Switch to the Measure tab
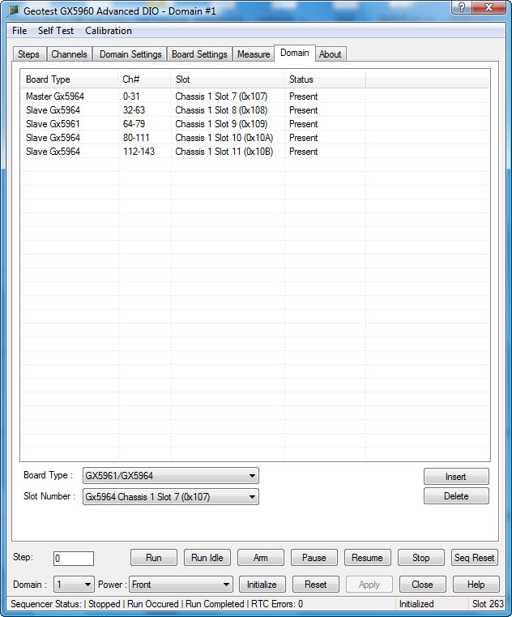 [x=254, y=54]
